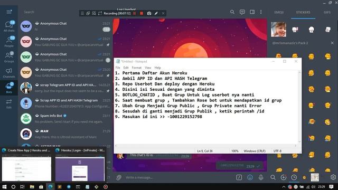Pause the screen recording

(135, 13)
